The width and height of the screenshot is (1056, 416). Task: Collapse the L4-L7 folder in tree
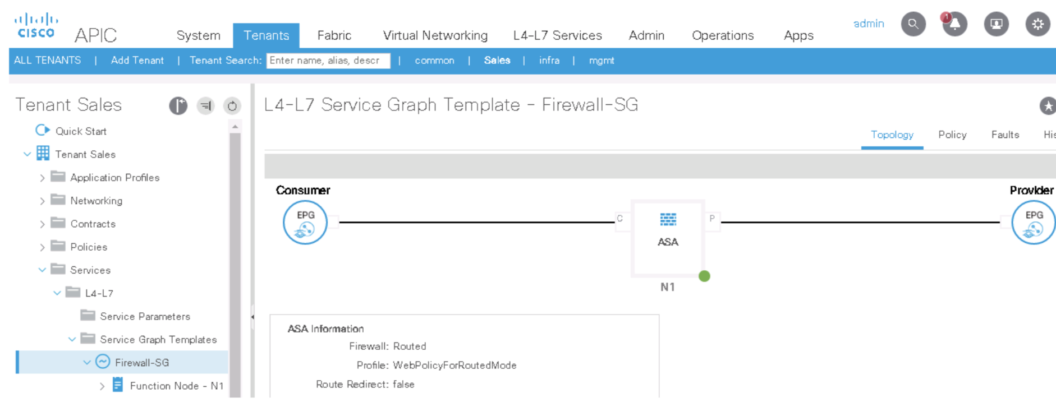point(57,293)
